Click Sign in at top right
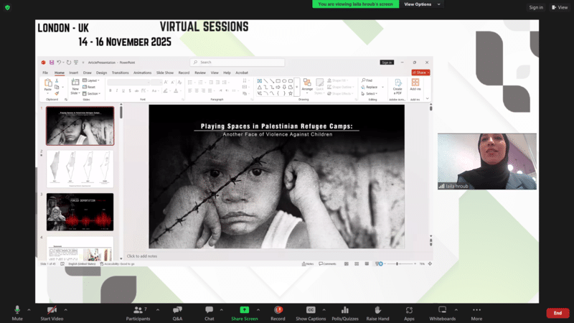The image size is (574, 323). click(536, 7)
